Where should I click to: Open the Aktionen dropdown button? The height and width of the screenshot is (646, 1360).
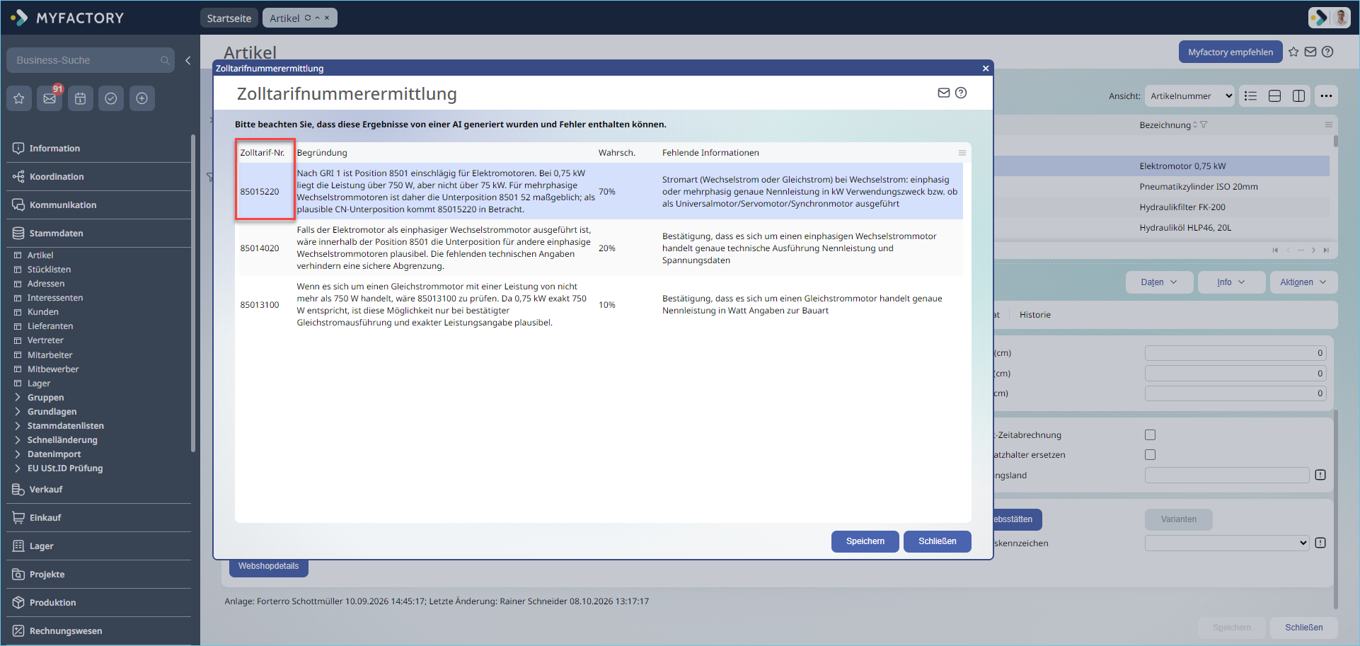[1303, 282]
